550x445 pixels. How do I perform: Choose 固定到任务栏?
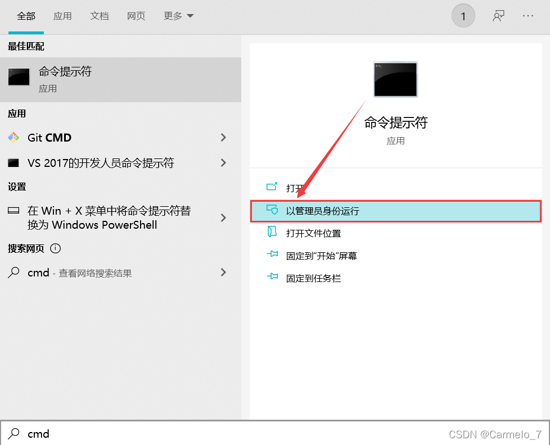(x=396, y=278)
